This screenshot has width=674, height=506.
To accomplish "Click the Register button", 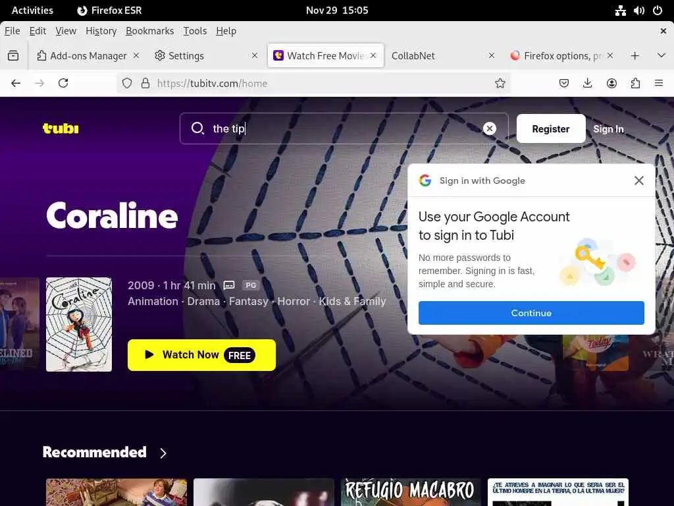I will point(551,128).
